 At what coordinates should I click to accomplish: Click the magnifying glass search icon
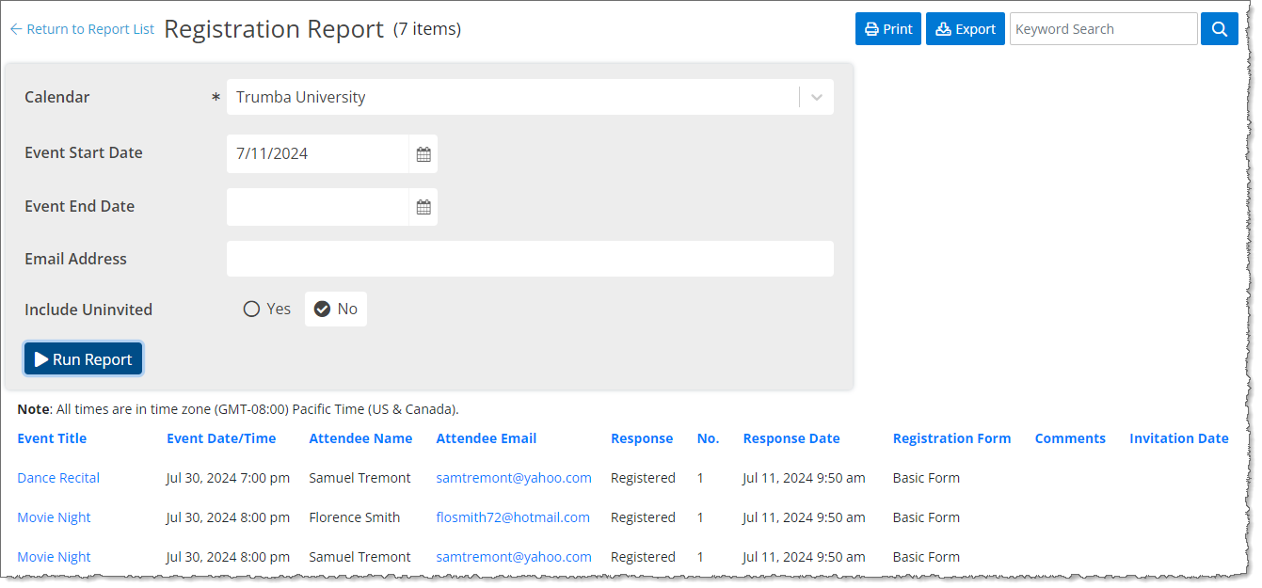(x=1219, y=29)
